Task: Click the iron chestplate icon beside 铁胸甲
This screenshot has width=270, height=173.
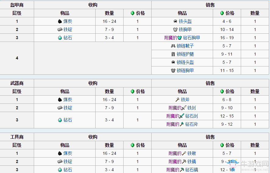Action: pyautogui.click(x=175, y=29)
